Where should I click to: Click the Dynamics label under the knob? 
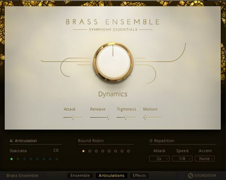tap(113, 94)
